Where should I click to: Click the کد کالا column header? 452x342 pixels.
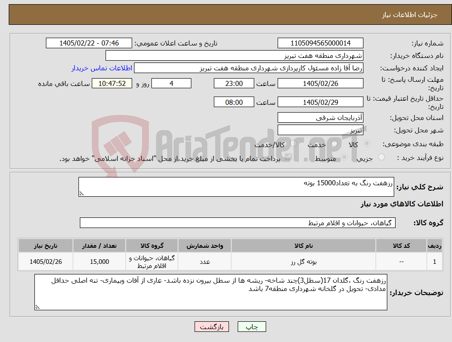click(x=401, y=246)
